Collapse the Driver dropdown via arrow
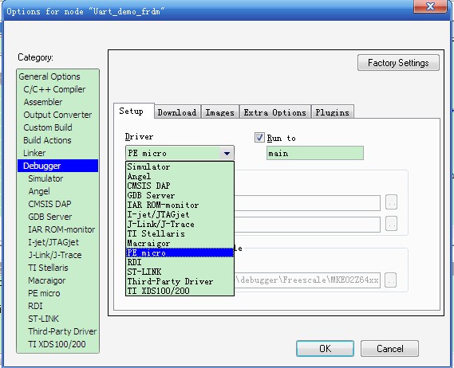Screen dimensions: 454x368 coord(227,153)
